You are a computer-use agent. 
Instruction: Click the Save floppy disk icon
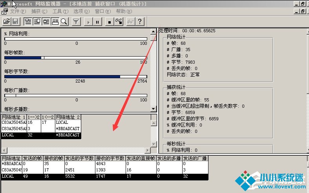pyautogui.click(x=15, y=21)
